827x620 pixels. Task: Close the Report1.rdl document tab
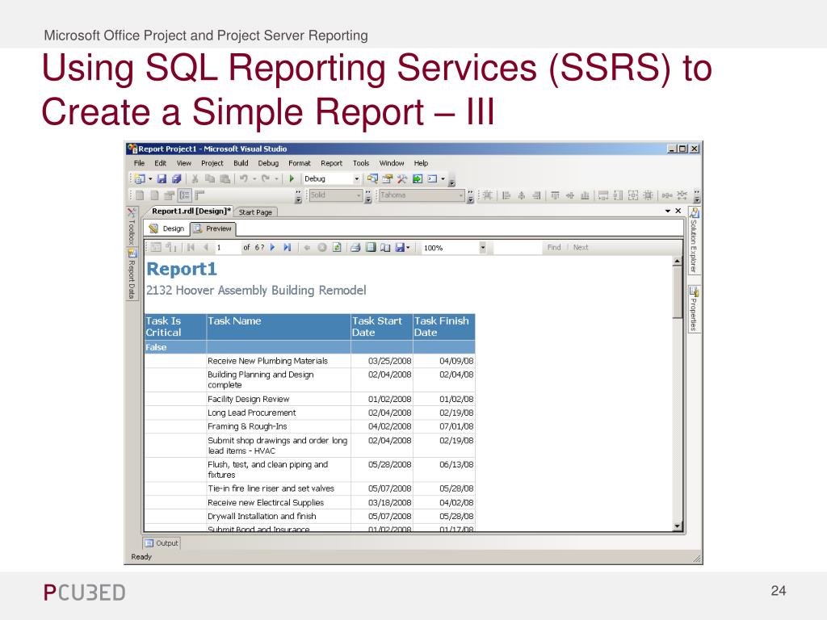click(x=678, y=211)
